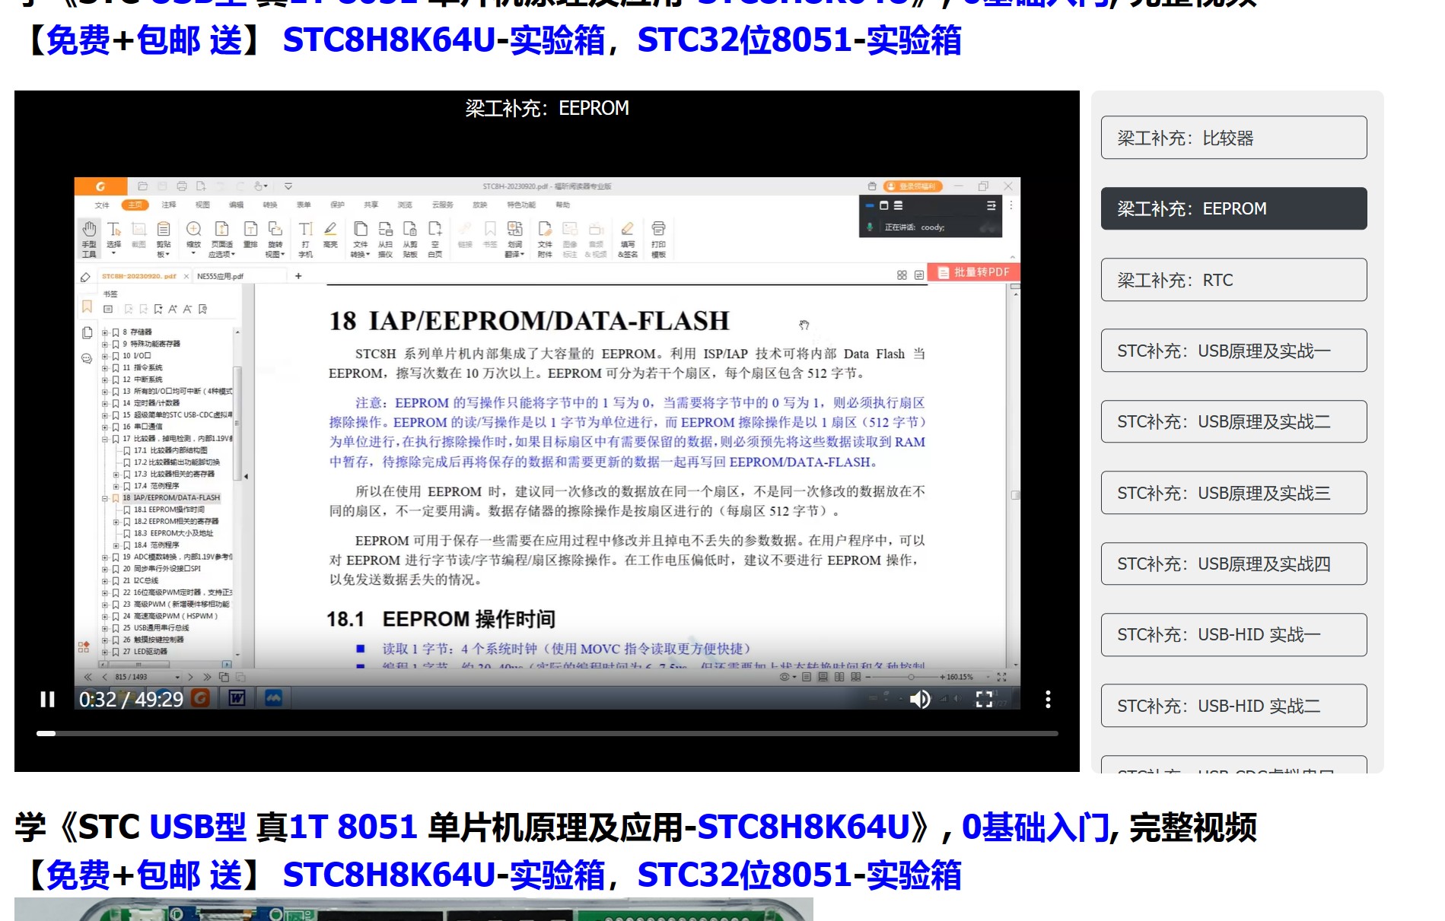Expand the 18.4 范例程序 bookmark node

pos(116,545)
